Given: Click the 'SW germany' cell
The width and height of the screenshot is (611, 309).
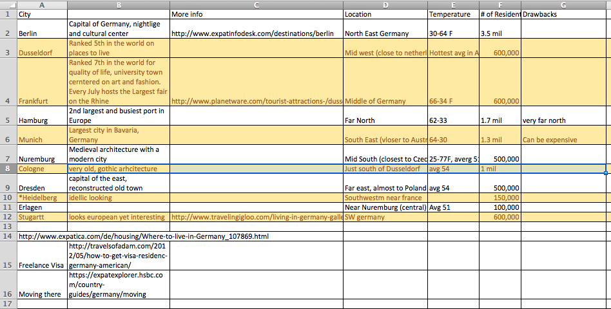Looking at the screenshot, I should click(x=385, y=217).
